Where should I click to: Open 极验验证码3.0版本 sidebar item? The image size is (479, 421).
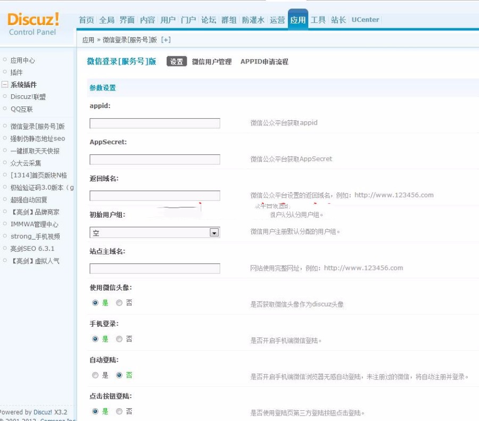42,187
